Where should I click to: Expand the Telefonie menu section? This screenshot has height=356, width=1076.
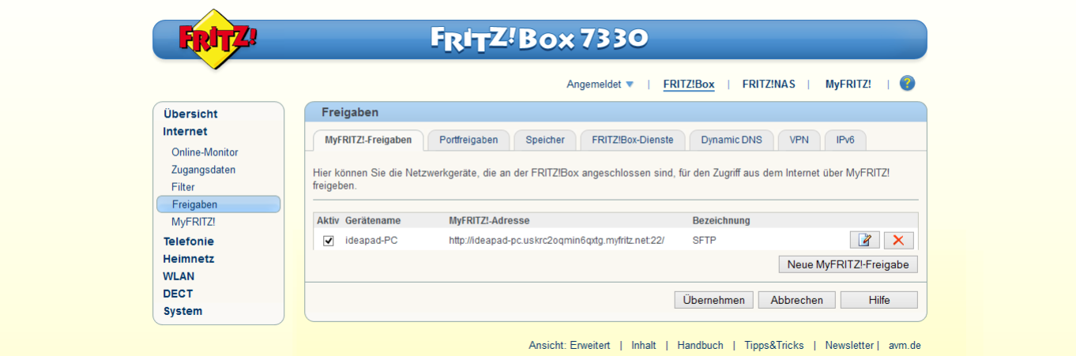pos(188,242)
